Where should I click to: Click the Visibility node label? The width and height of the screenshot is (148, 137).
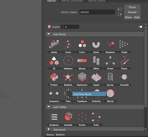tap(96, 101)
